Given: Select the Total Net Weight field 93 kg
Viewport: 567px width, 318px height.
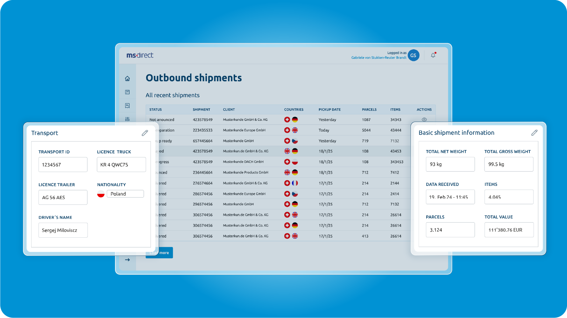Looking at the screenshot, I should point(450,164).
